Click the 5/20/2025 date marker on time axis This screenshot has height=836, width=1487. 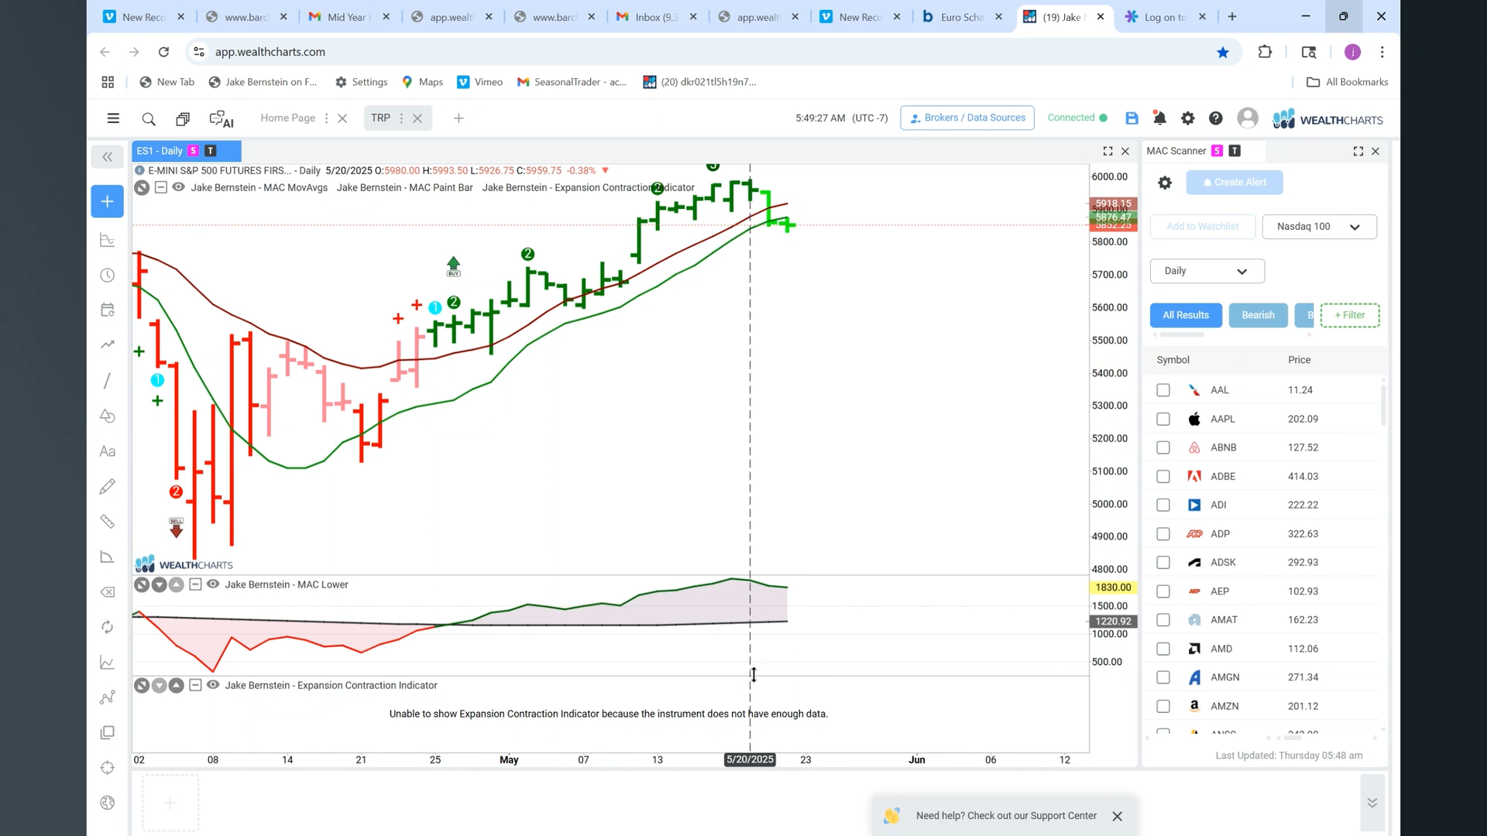click(750, 759)
